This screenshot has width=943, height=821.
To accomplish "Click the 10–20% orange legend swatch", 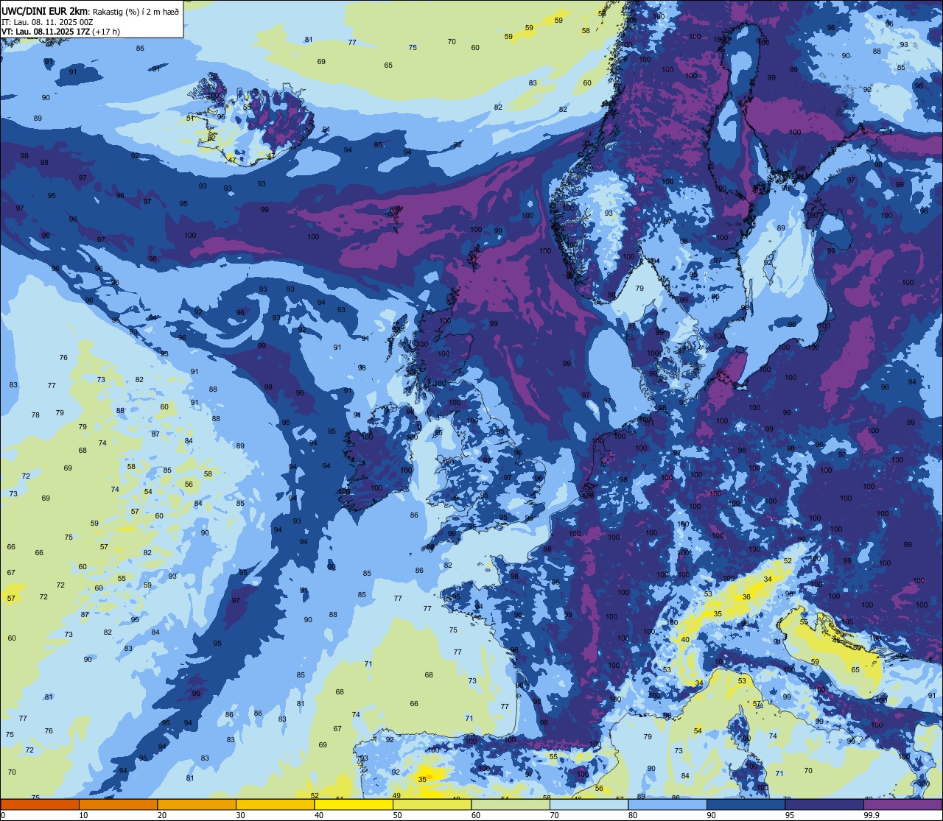I will 119,804.
